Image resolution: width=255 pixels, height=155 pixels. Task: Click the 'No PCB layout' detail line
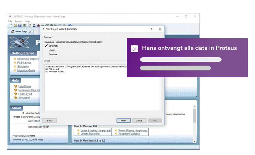click(52, 69)
